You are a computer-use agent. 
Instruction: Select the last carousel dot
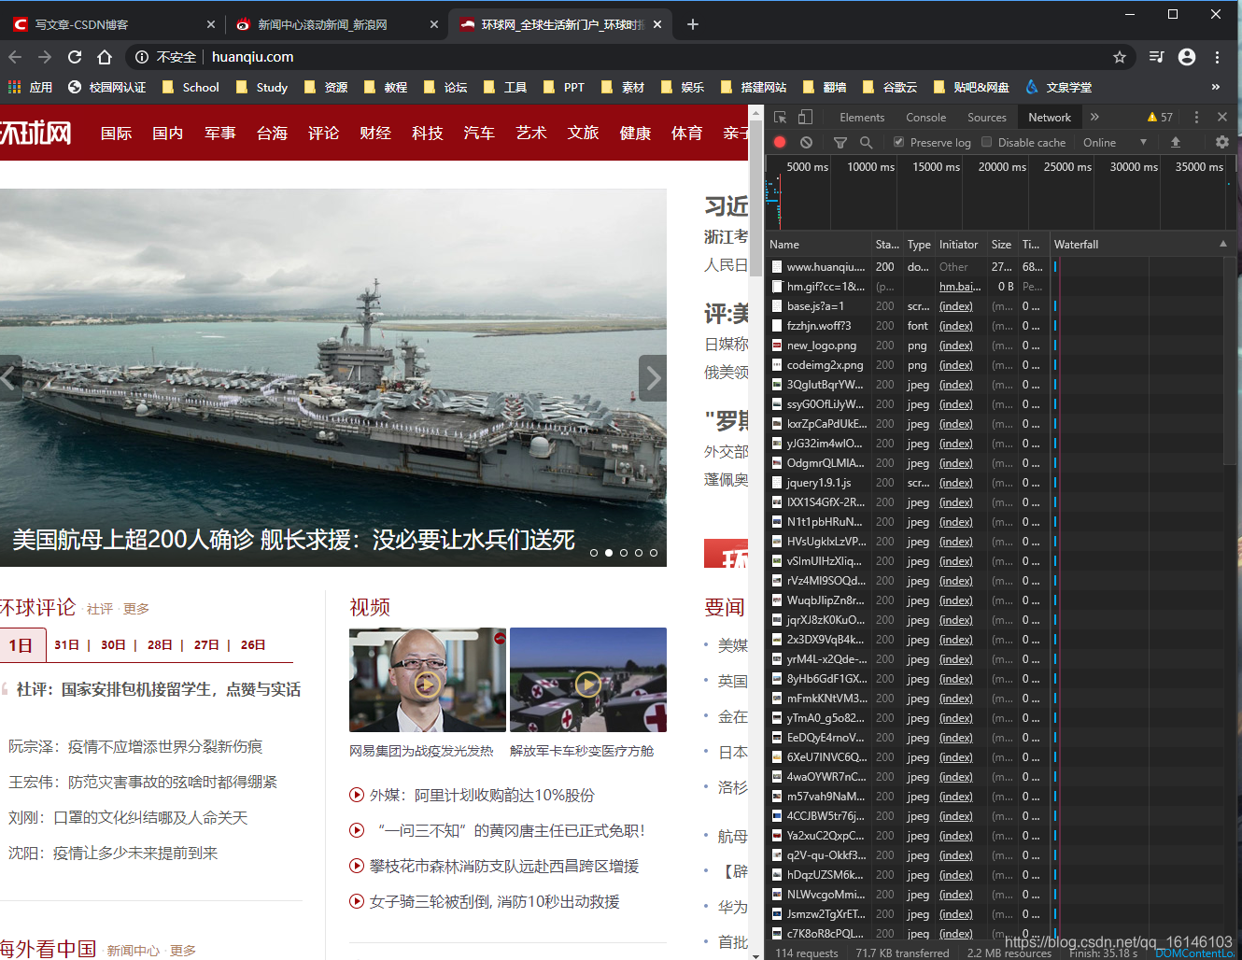pos(654,553)
